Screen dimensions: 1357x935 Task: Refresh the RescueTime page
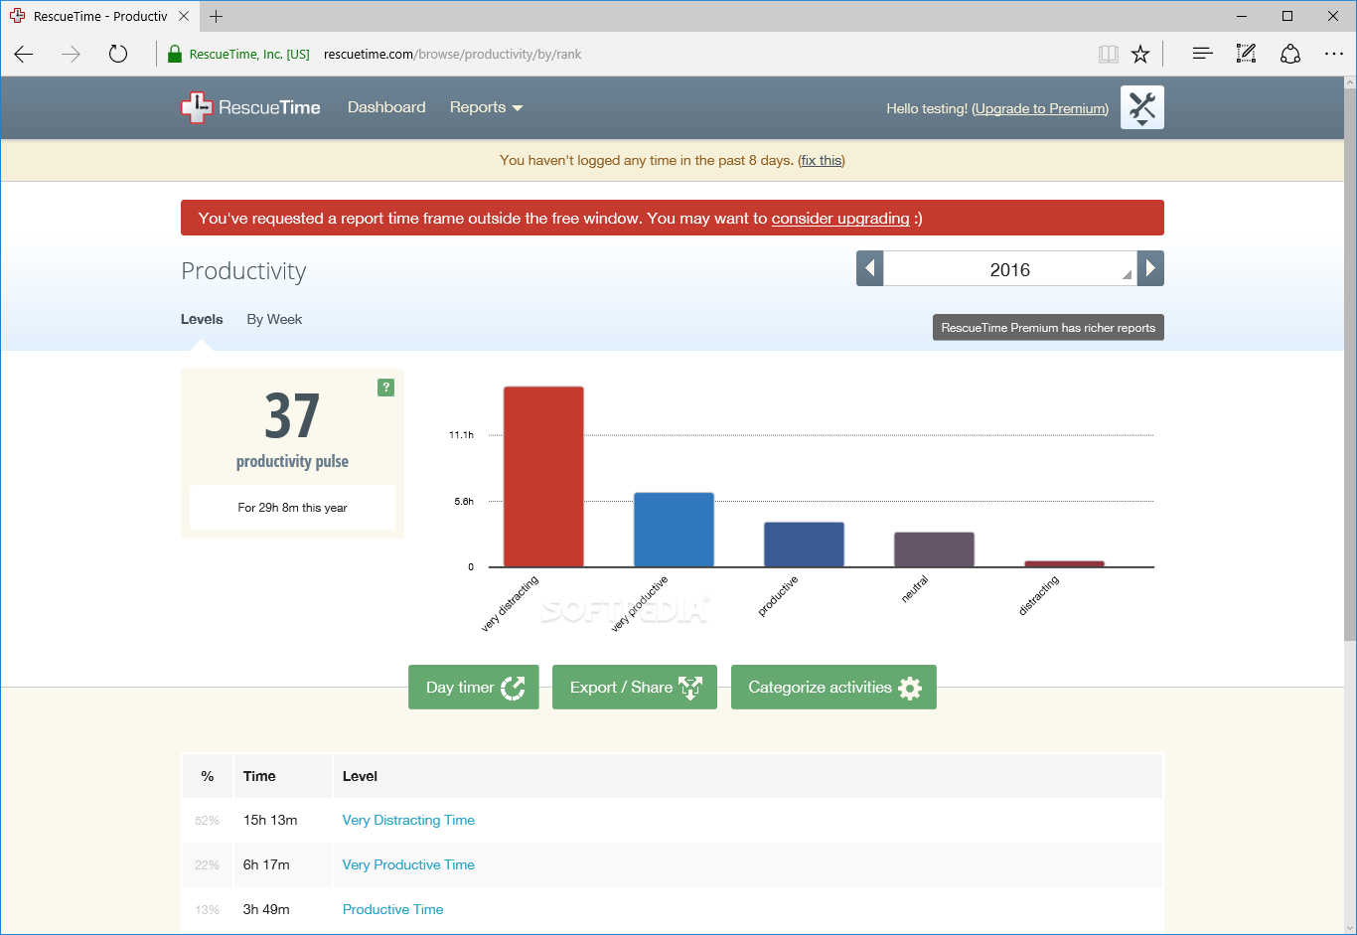point(118,54)
